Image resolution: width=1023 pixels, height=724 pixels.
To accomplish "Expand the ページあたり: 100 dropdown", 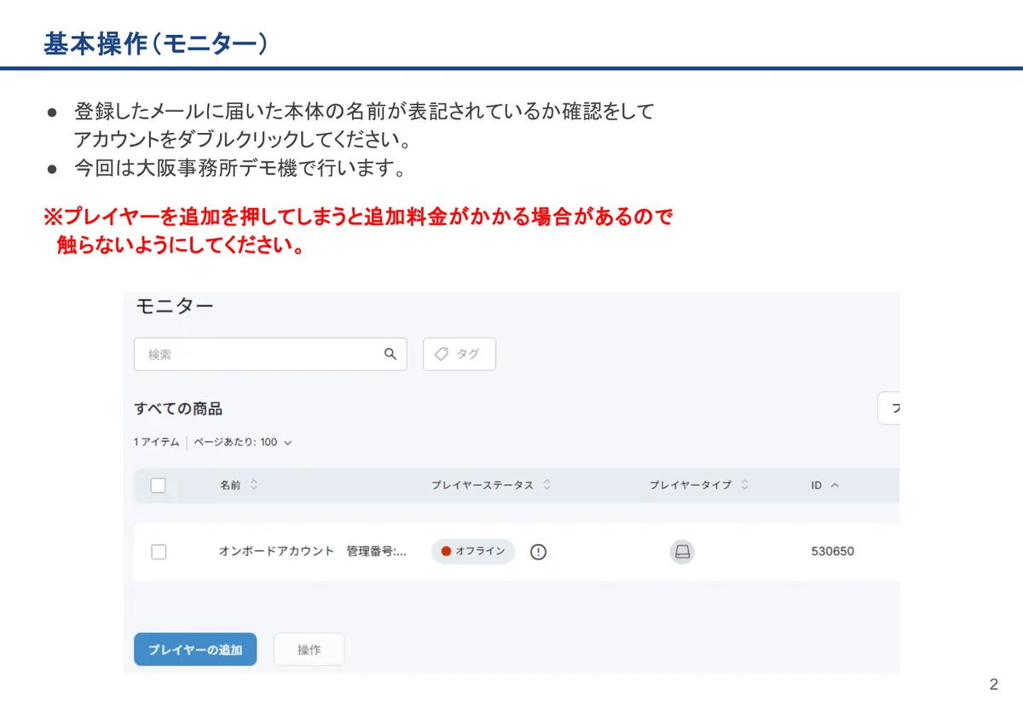I will pos(243,443).
